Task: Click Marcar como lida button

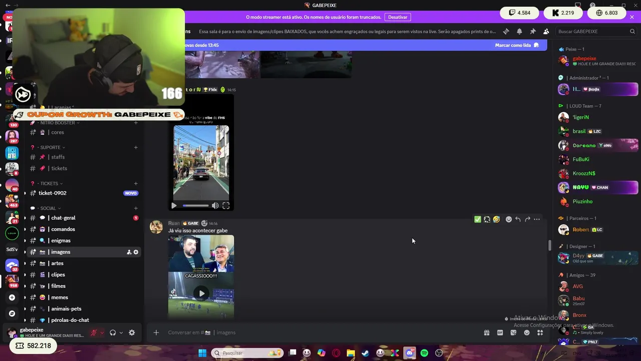Action: (517, 45)
